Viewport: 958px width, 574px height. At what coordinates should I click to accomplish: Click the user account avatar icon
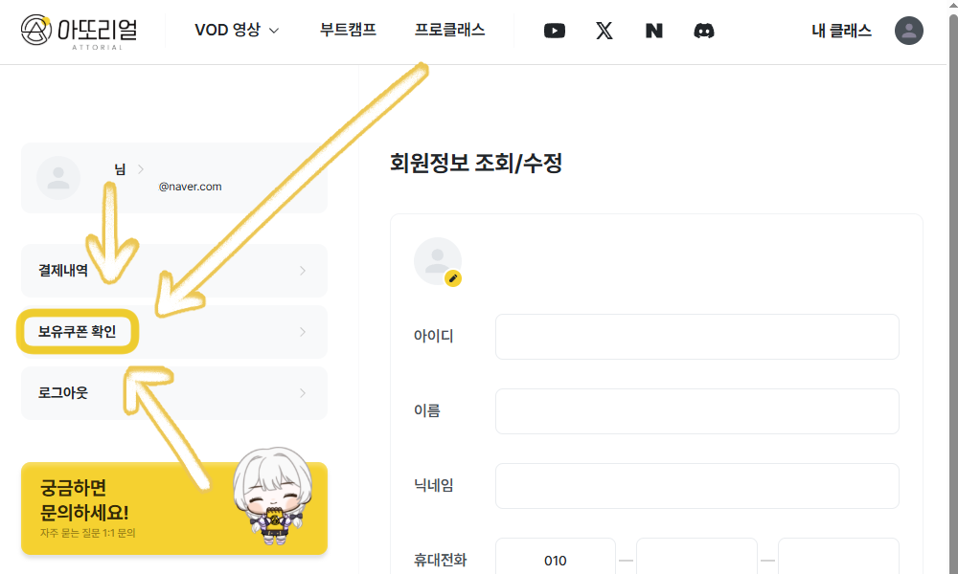pos(908,31)
